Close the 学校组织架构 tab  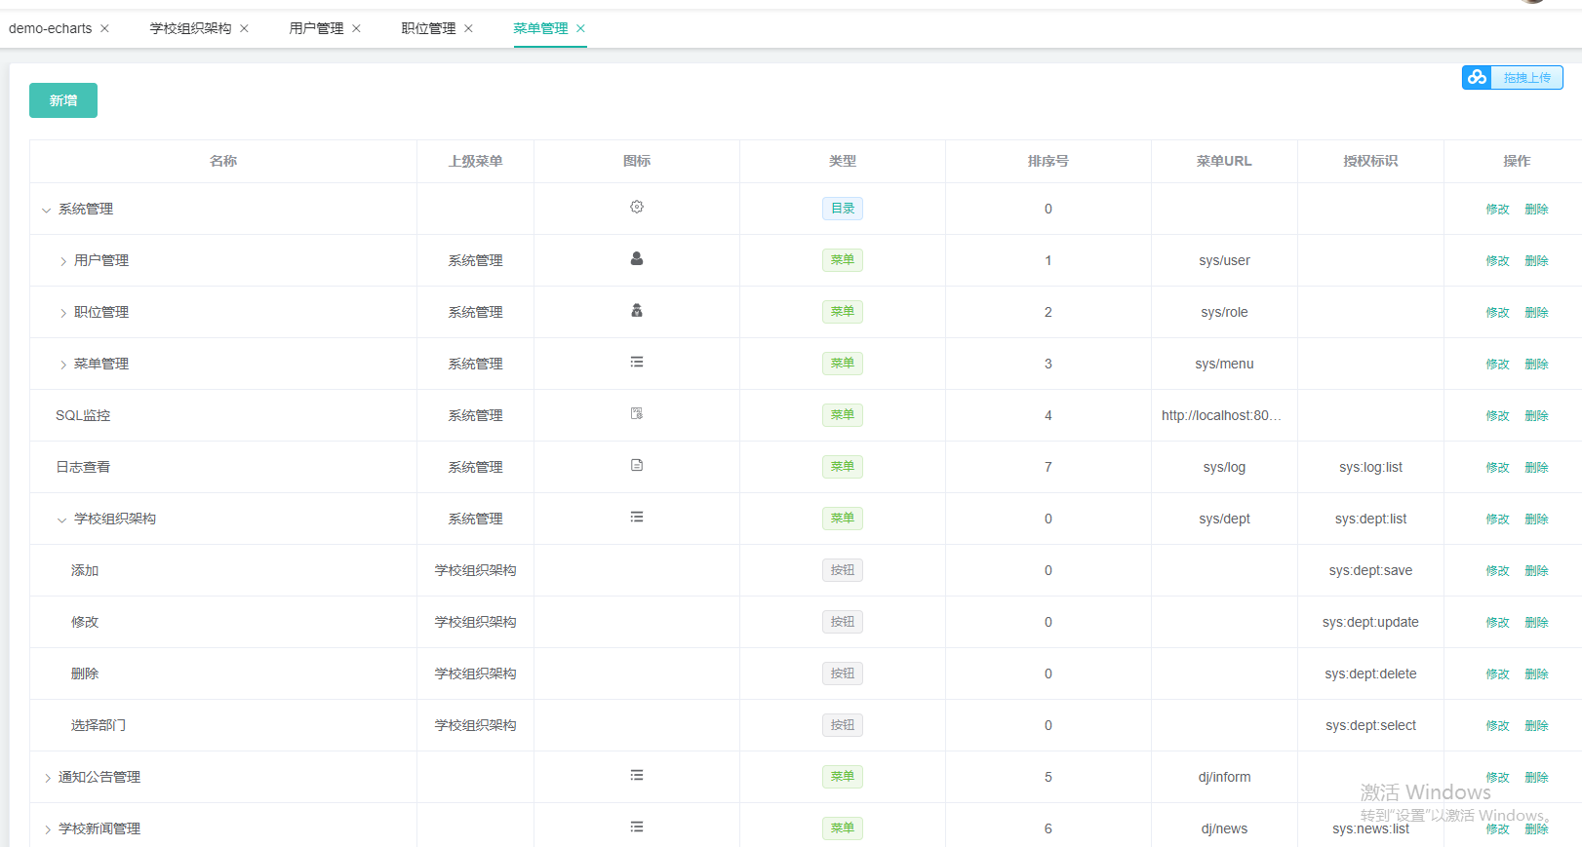pos(245,28)
